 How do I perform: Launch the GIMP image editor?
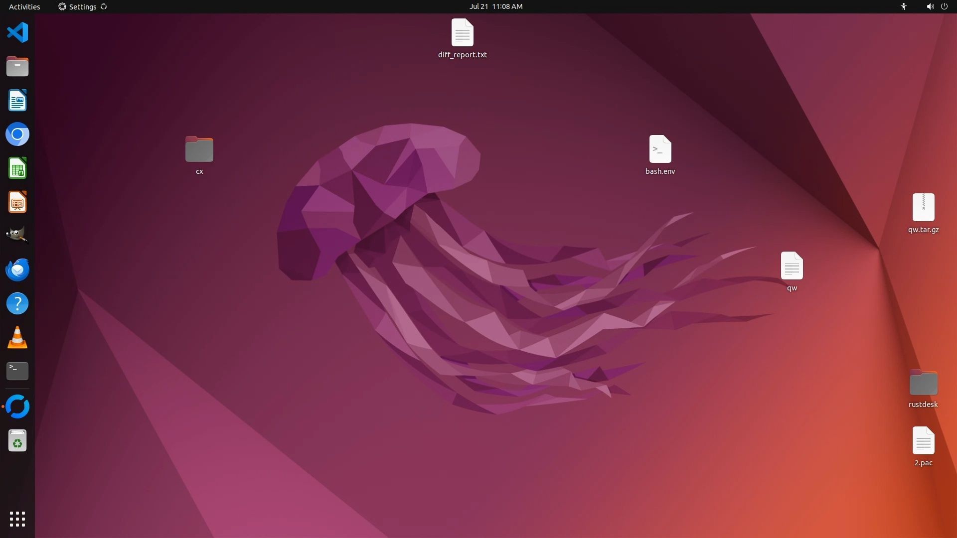pyautogui.click(x=17, y=236)
